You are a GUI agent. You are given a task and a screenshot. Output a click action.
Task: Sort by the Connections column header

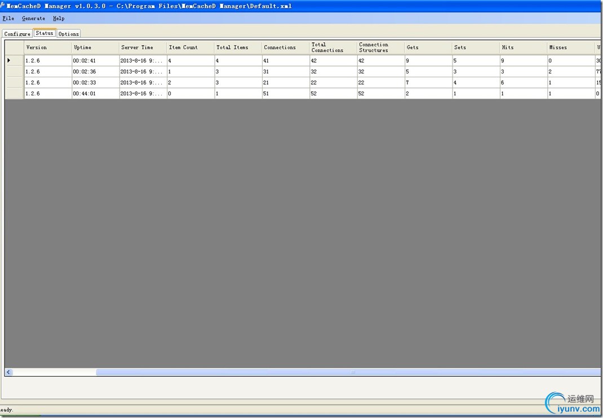[x=286, y=47]
